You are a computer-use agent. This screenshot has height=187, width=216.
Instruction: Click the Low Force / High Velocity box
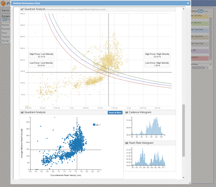(x=157, y=64)
